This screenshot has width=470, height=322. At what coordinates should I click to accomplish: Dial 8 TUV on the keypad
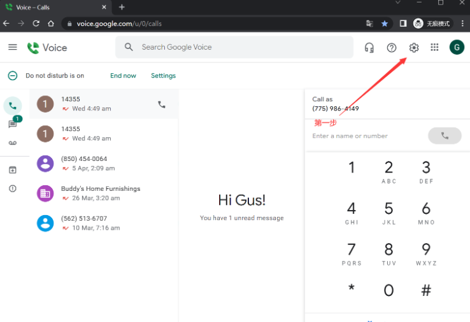pyautogui.click(x=388, y=253)
